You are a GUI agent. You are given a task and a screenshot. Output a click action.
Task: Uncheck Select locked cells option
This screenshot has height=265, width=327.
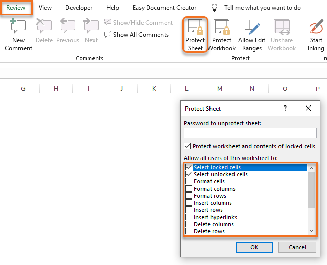[x=189, y=167]
